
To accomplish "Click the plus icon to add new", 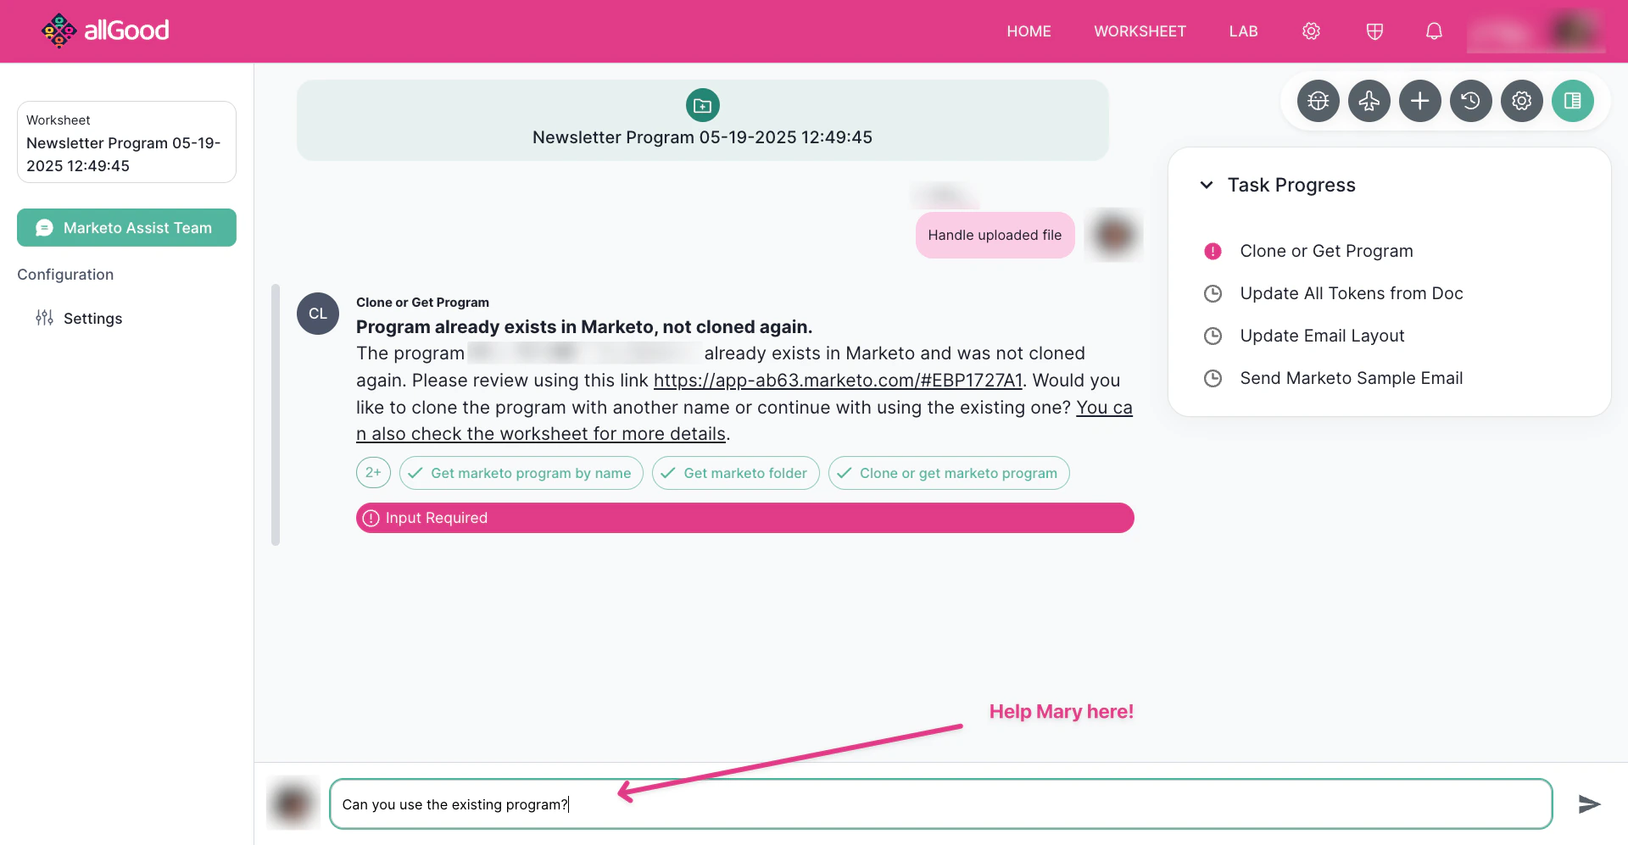I will pyautogui.click(x=1419, y=101).
